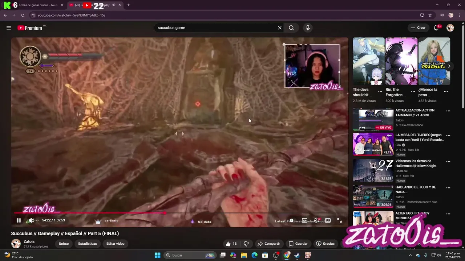Enter full screen on the player

coord(339,220)
